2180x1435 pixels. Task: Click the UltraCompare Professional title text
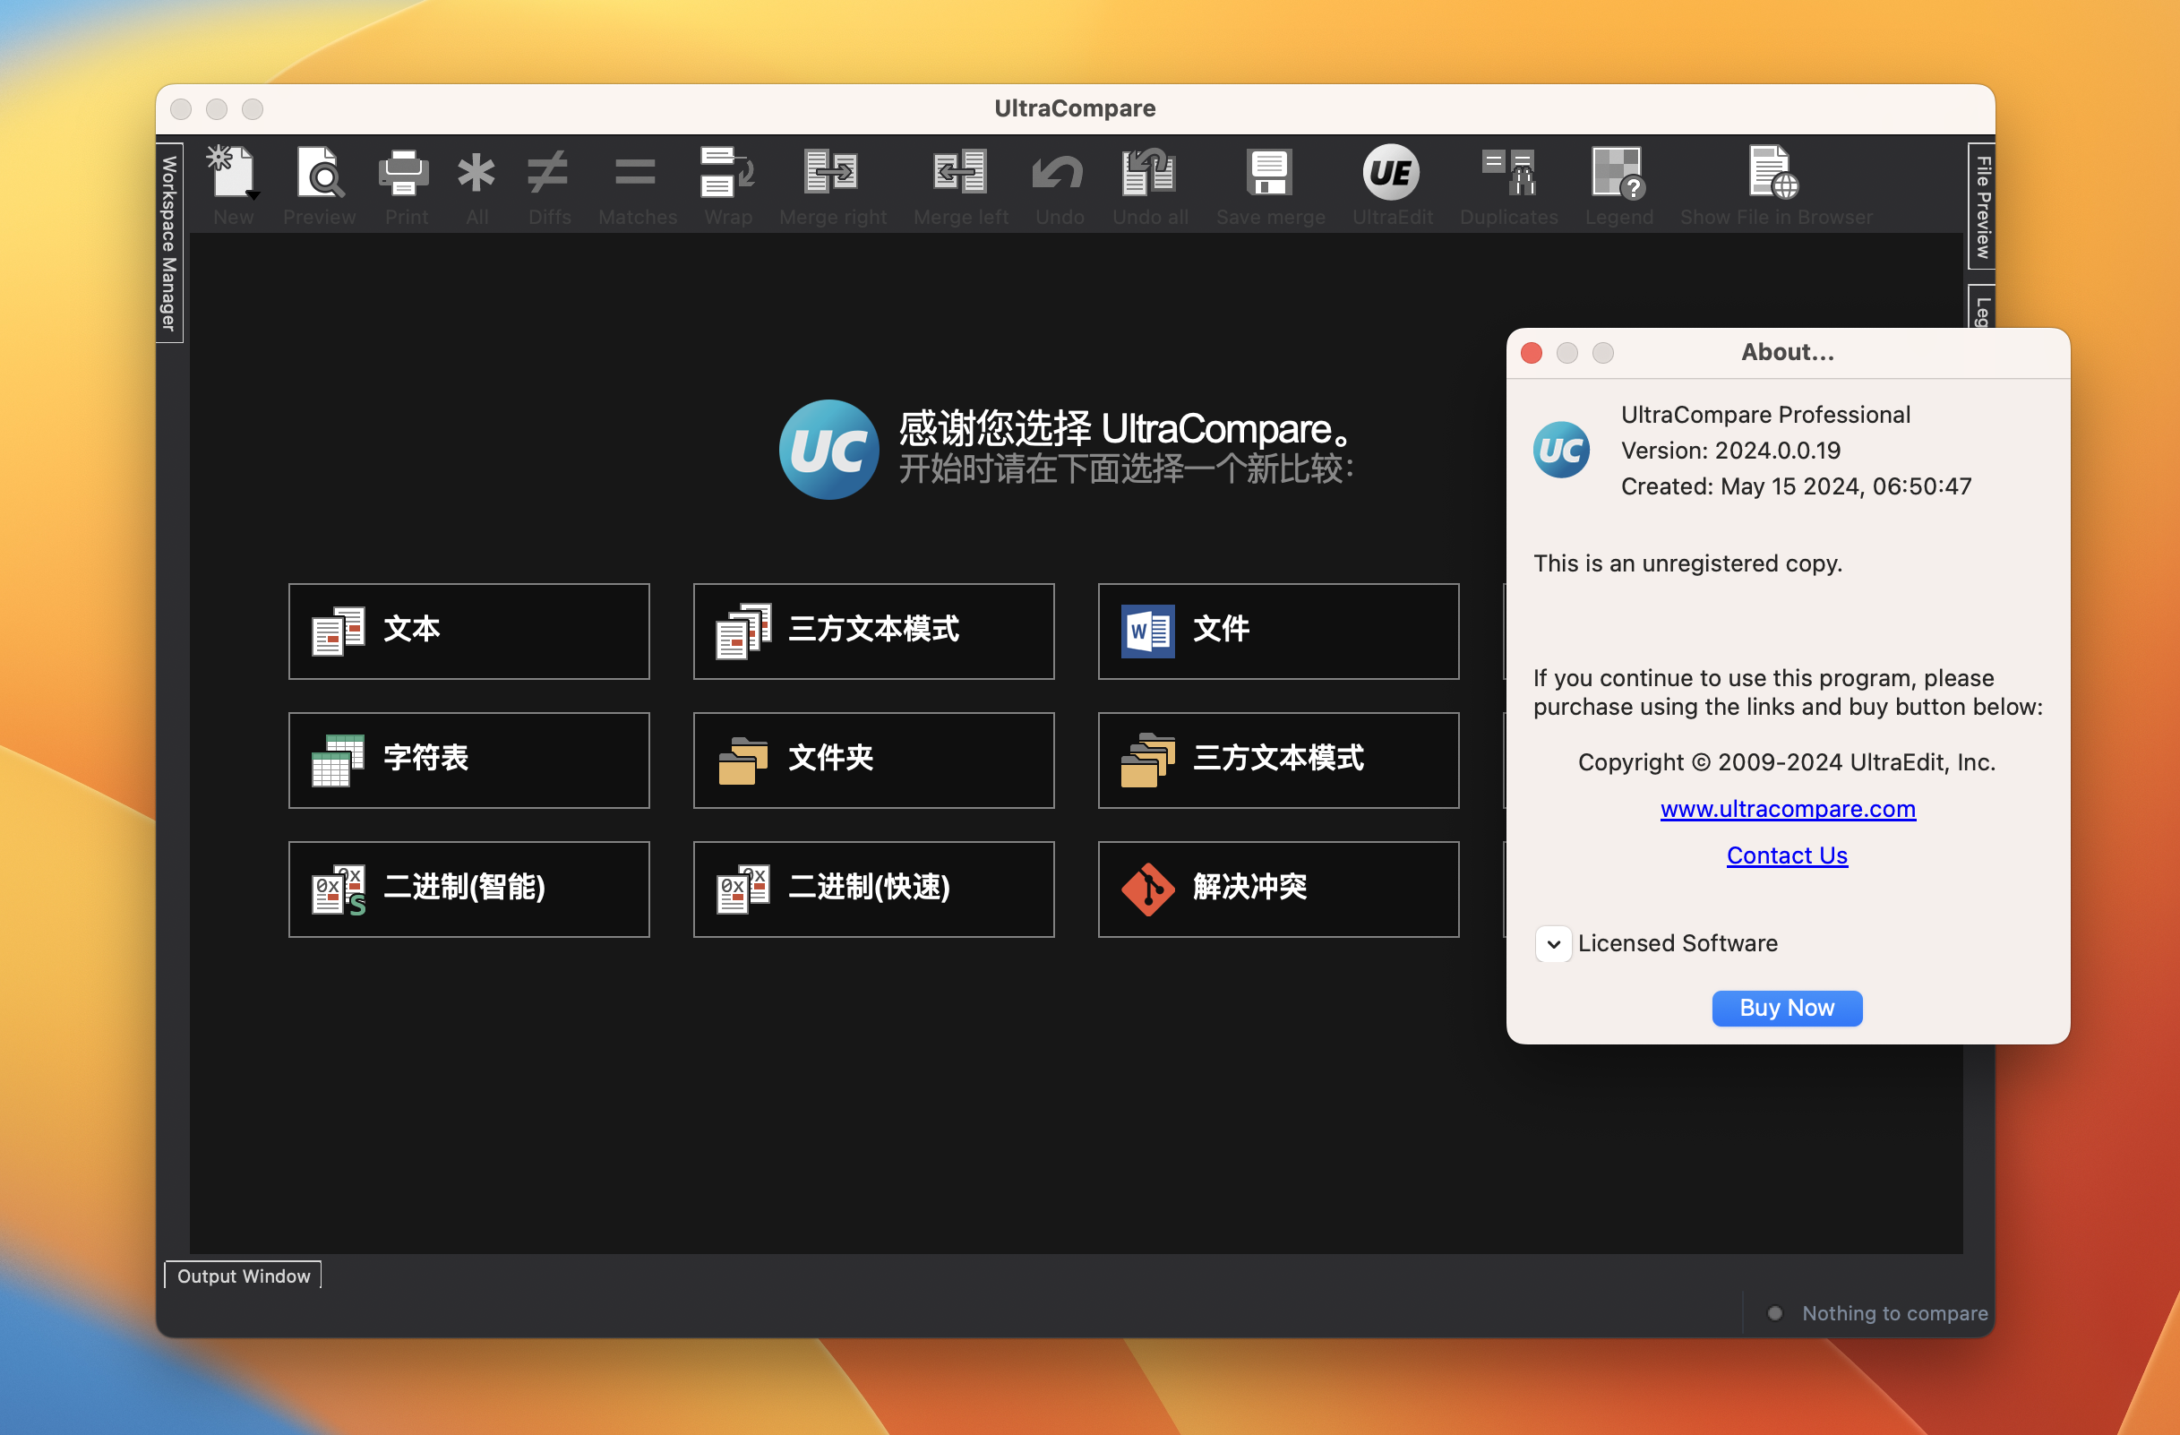pyautogui.click(x=1765, y=414)
